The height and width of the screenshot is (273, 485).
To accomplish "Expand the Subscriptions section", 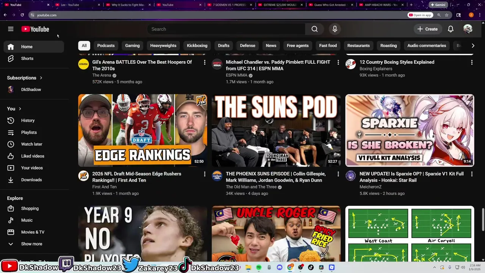I will click(x=25, y=78).
